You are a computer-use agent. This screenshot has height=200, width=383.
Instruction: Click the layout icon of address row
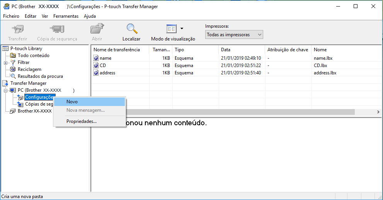click(96, 72)
